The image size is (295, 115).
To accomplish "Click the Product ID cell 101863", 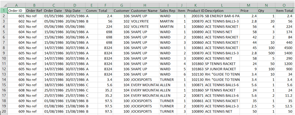I will [x=195, y=69].
